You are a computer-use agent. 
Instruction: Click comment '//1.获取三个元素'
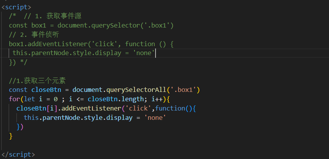click(x=37, y=81)
